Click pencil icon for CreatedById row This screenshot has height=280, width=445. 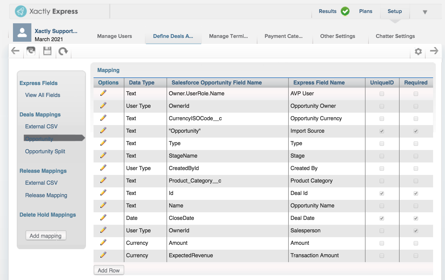pyautogui.click(x=103, y=168)
